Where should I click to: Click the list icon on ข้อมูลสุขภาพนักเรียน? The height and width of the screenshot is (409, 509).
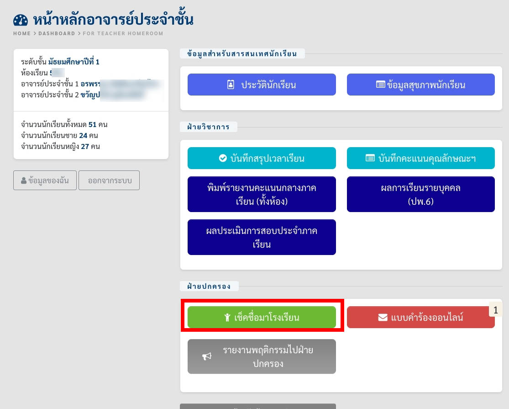[x=380, y=85]
